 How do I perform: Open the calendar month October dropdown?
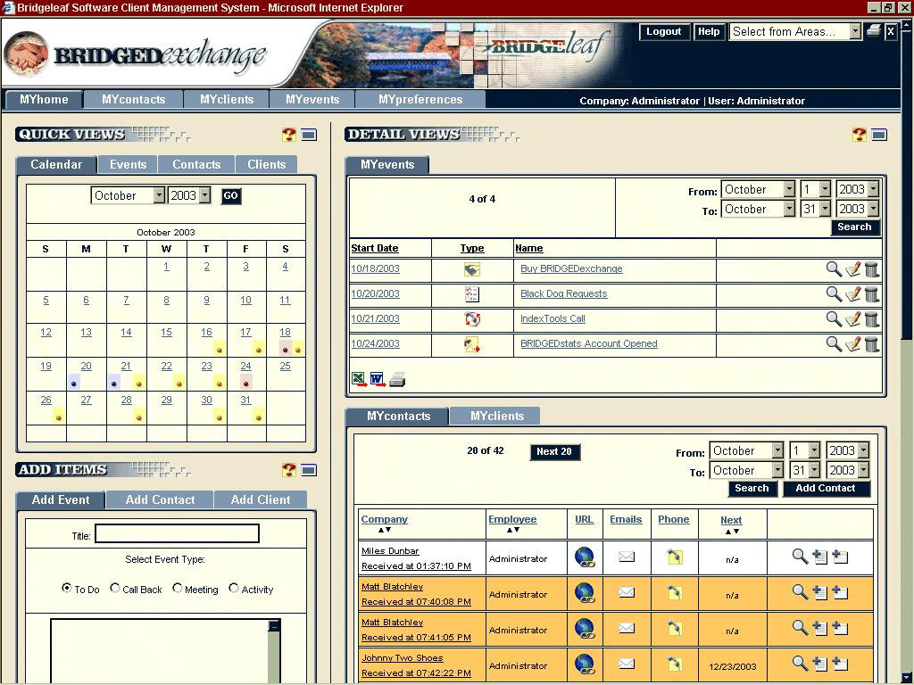tap(129, 195)
